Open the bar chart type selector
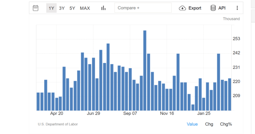The height and width of the screenshot is (134, 255). point(103,8)
